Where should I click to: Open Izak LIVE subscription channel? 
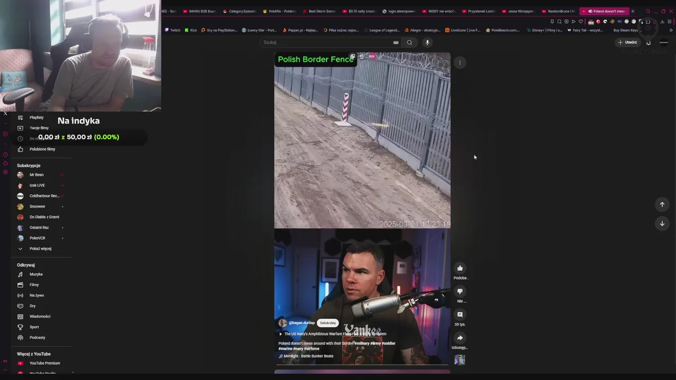pos(37,185)
